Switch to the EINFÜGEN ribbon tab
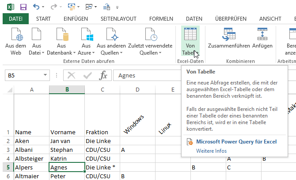This screenshot has height=180, width=296. [76, 19]
